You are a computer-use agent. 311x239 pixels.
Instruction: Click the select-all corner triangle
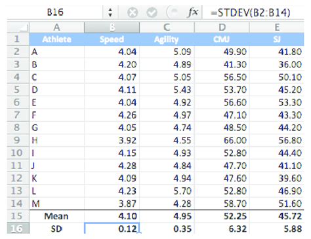tap(18, 28)
